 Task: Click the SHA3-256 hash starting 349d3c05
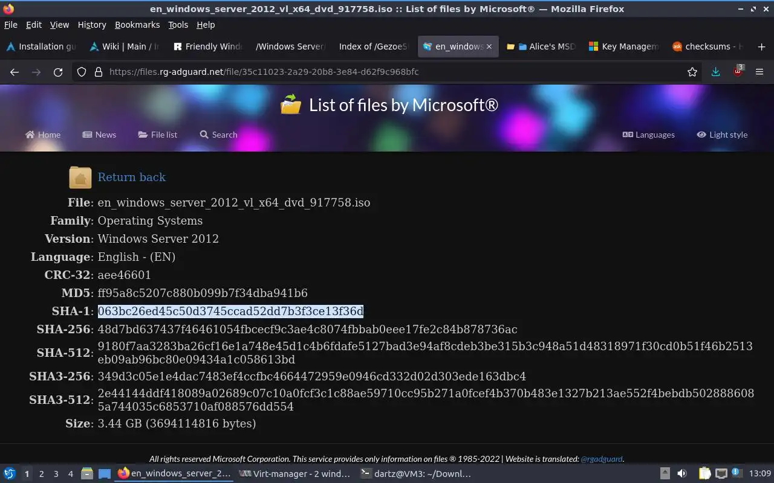pos(312,376)
